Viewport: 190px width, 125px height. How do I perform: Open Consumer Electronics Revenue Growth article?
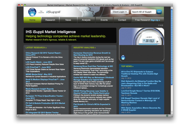tap(92, 54)
